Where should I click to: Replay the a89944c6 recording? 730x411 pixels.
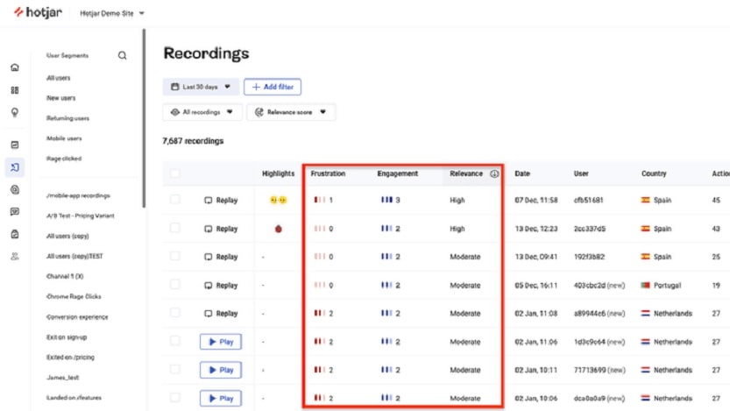[x=221, y=313]
